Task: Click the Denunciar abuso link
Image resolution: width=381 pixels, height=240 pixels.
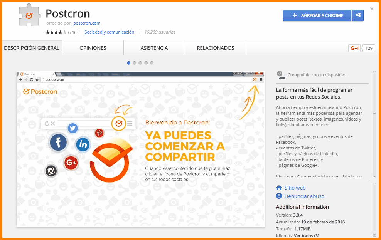Action: coord(305,196)
